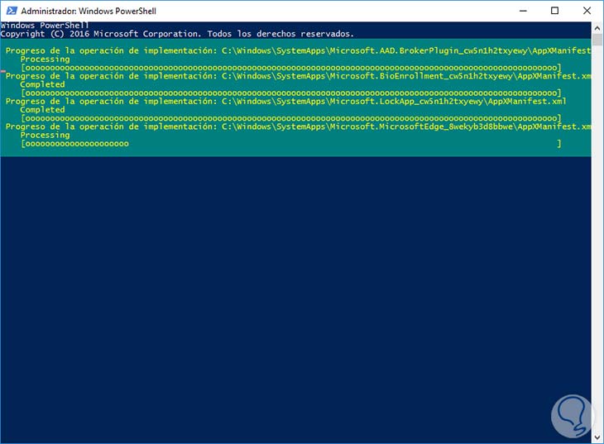Image resolution: width=604 pixels, height=444 pixels.
Task: Click Processing status under BrokerPlugin
Action: click(45, 60)
